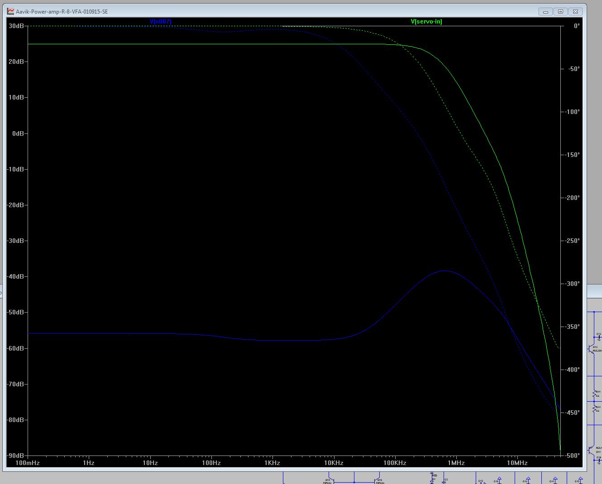Click the 100KHz frequency axis label
The height and width of the screenshot is (484, 602).
(x=395, y=463)
